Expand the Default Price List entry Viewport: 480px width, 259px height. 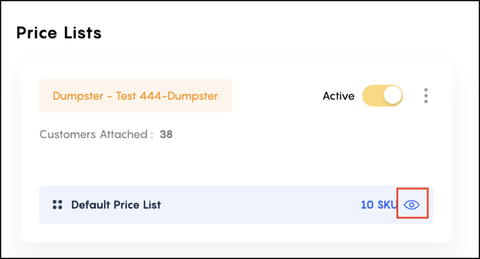point(236,205)
